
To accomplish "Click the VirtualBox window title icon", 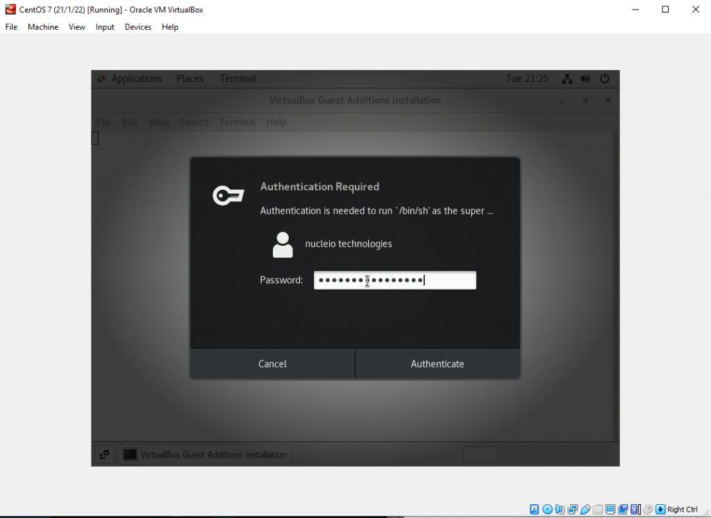I will point(10,10).
